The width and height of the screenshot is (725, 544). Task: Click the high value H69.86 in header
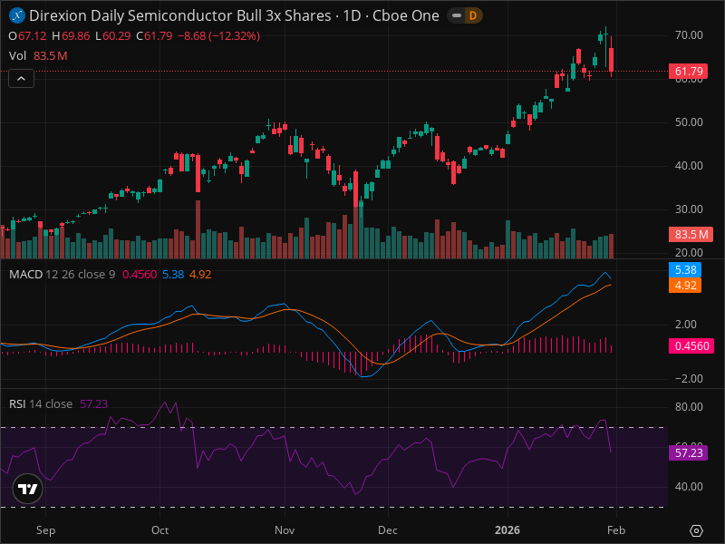click(71, 36)
